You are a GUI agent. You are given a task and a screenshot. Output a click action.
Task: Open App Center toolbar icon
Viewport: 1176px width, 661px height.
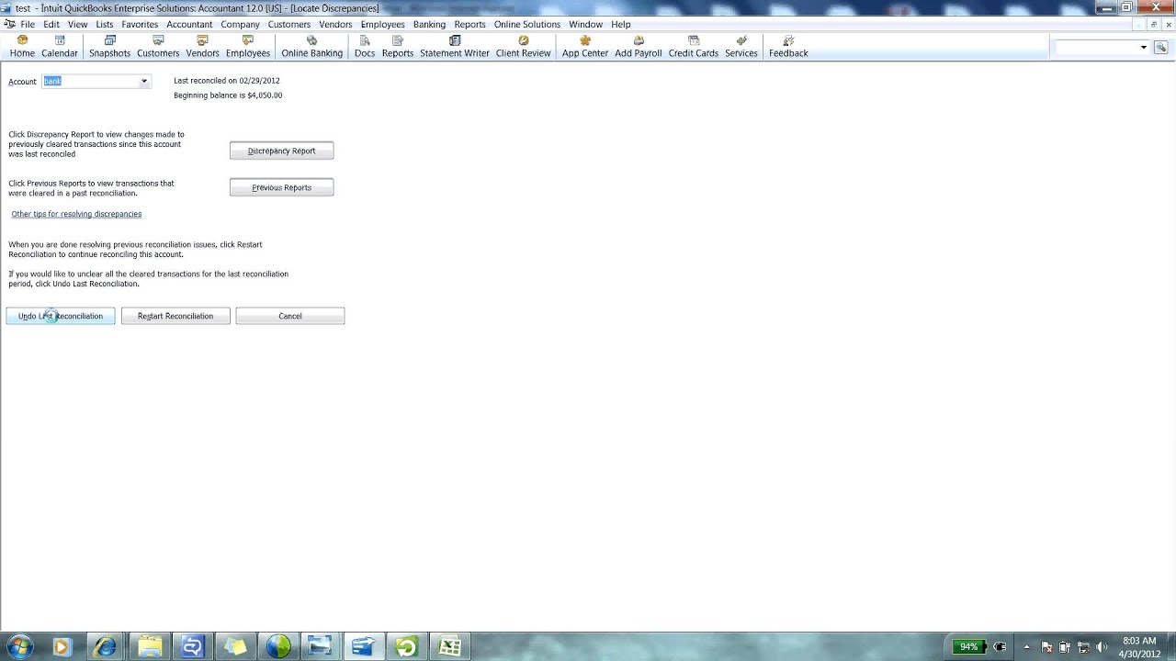(x=585, y=47)
